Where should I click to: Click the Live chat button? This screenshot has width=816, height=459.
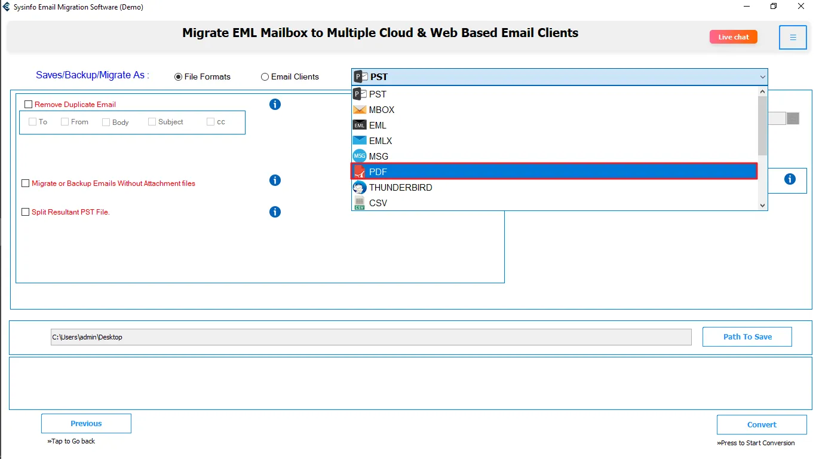[x=734, y=37]
